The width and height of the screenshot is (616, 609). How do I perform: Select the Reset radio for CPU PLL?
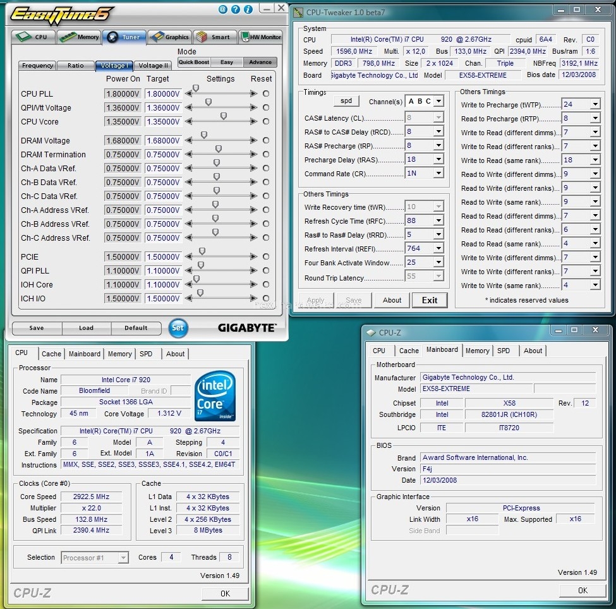pyautogui.click(x=266, y=94)
